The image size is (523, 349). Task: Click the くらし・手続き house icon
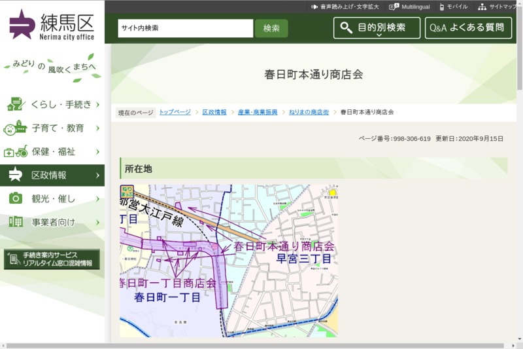click(x=15, y=104)
